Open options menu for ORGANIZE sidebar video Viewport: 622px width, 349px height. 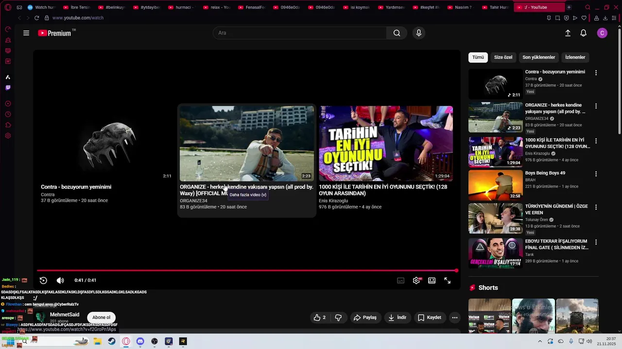596,106
